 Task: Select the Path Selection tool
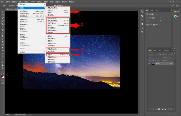coord(3,60)
